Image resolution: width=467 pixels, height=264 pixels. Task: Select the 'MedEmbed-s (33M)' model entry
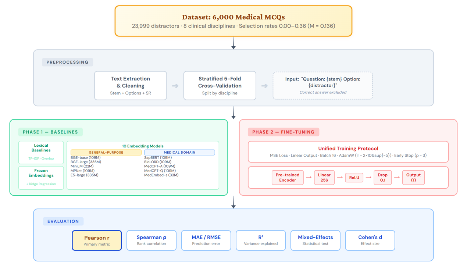click(161, 175)
